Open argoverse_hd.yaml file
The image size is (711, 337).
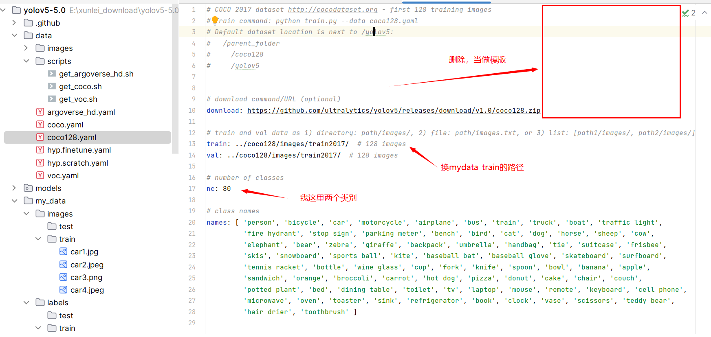point(81,112)
